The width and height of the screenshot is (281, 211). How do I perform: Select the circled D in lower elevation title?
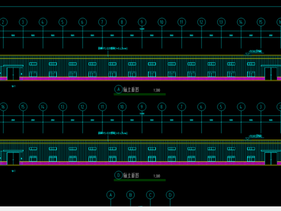[118, 175]
